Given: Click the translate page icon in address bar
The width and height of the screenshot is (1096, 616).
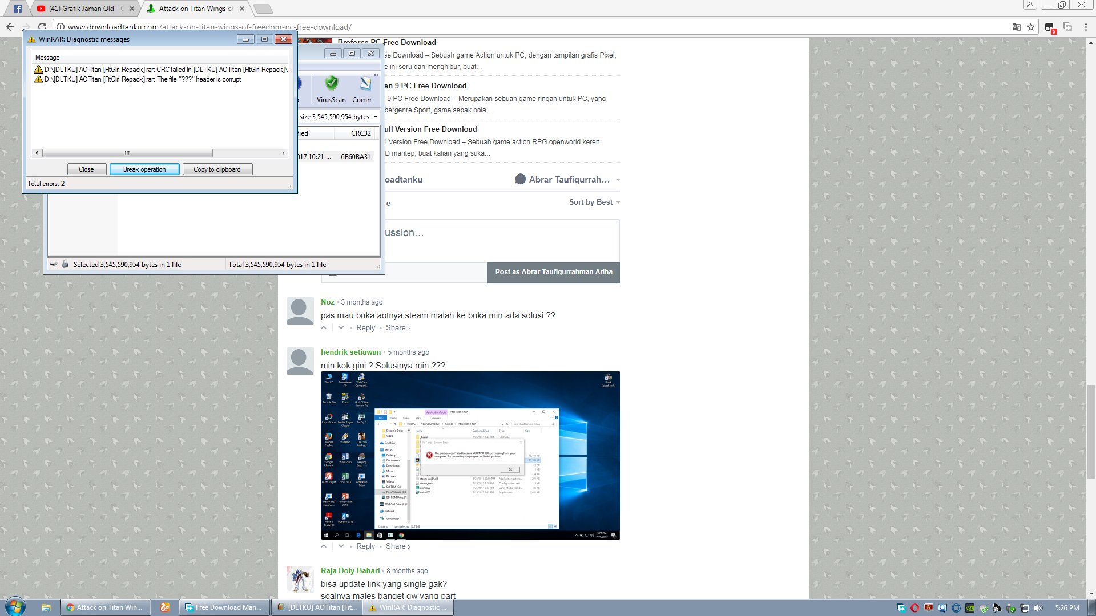Looking at the screenshot, I should pyautogui.click(x=1016, y=27).
